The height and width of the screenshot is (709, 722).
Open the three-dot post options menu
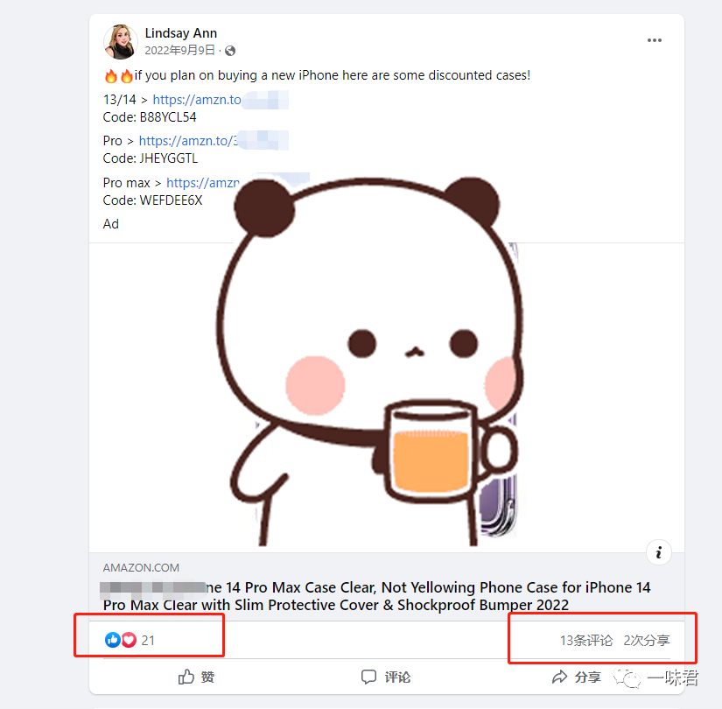(x=655, y=40)
